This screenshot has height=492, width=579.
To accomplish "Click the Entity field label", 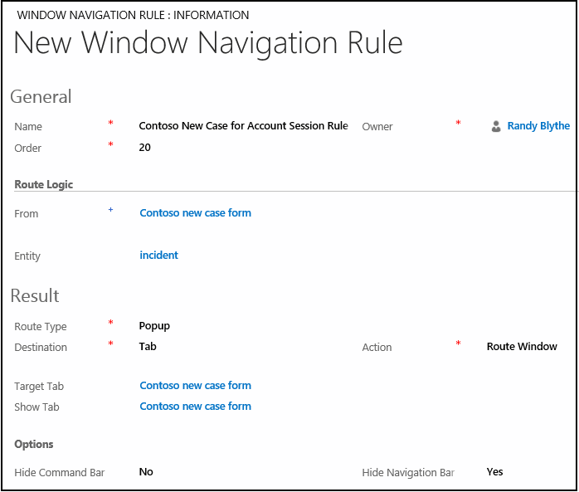I will (27, 256).
